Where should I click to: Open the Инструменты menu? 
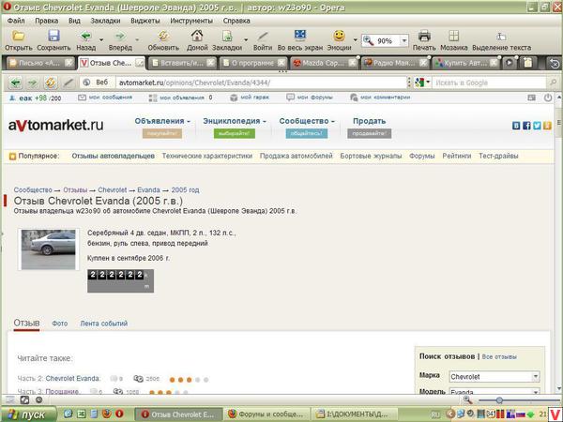pyautogui.click(x=191, y=21)
